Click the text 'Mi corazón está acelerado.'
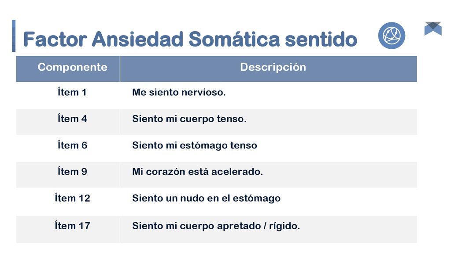The image size is (451, 253). pyautogui.click(x=198, y=172)
